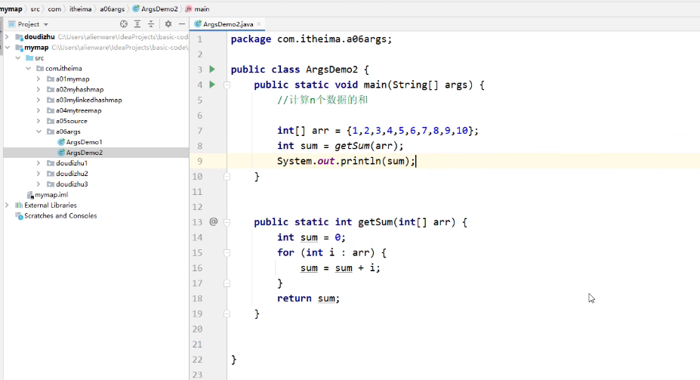Open Project panel settings gear
The image size is (700, 380).
click(x=168, y=24)
